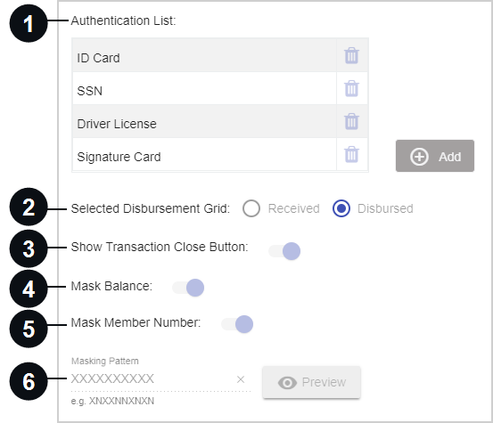This screenshot has width=493, height=423.
Task: Select the Received radio button
Action: pyautogui.click(x=251, y=208)
